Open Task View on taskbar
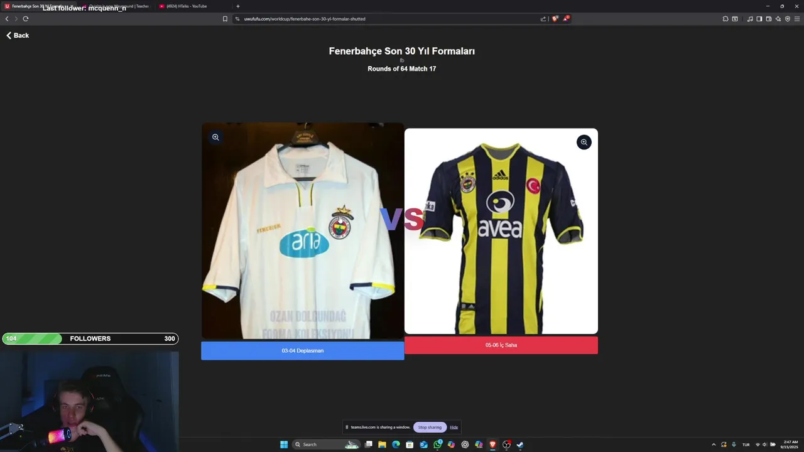804x452 pixels. click(369, 444)
